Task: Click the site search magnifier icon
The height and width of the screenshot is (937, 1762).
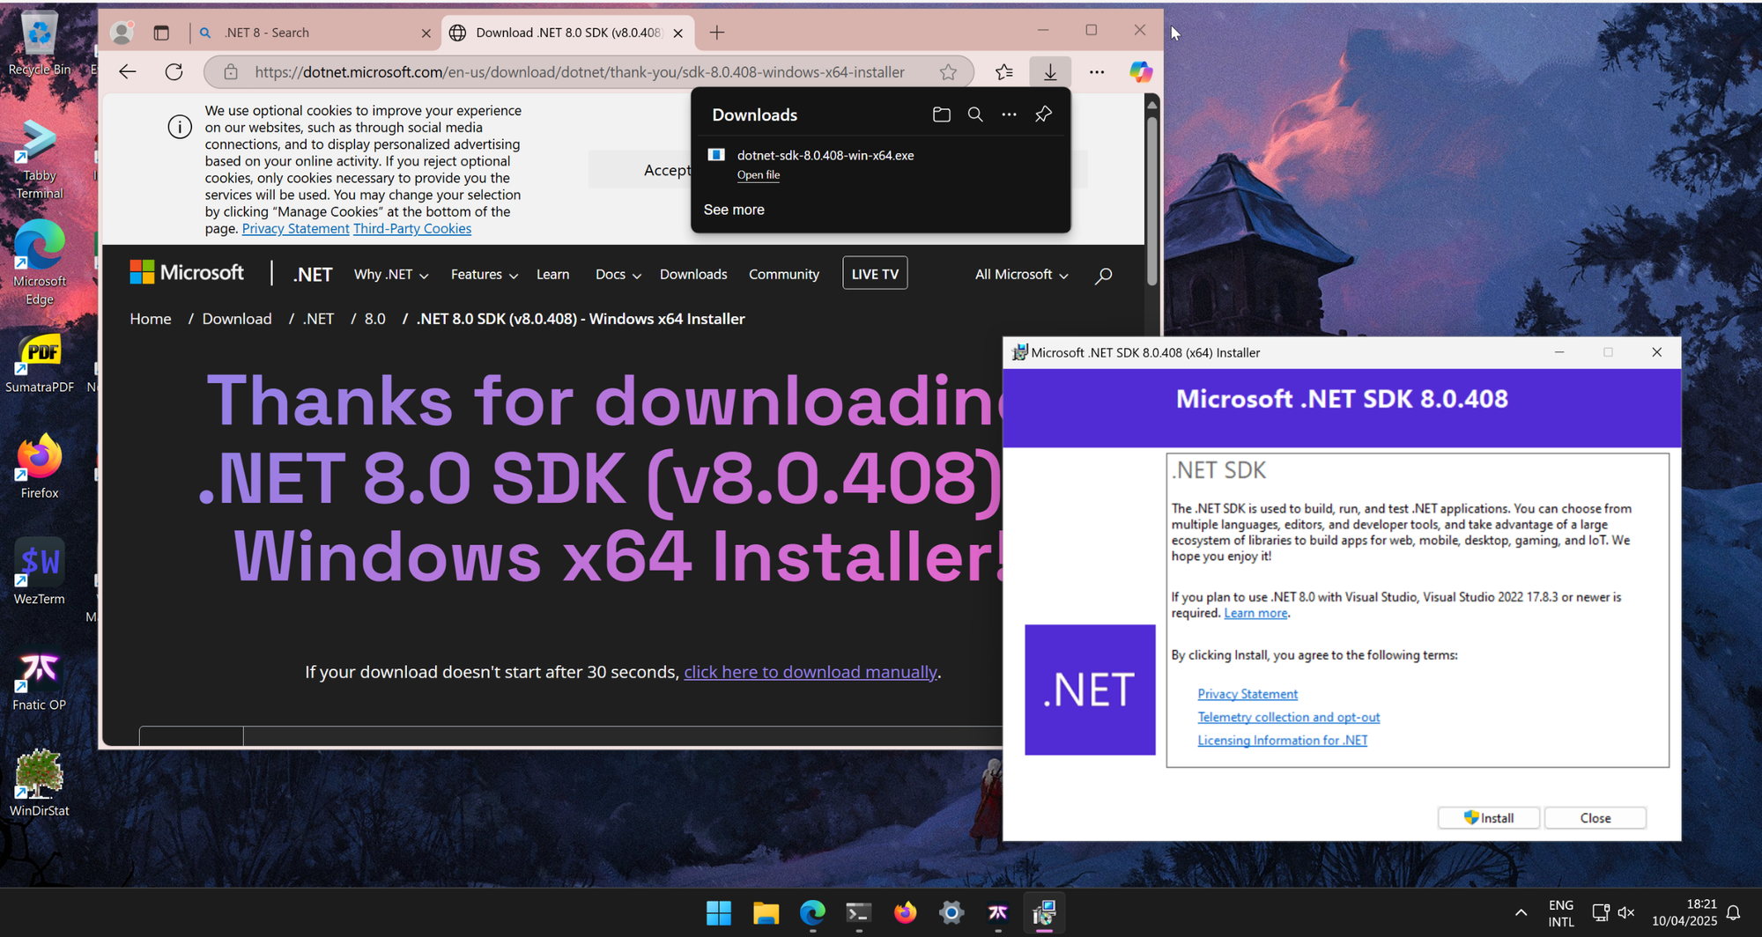Action: 1103,276
